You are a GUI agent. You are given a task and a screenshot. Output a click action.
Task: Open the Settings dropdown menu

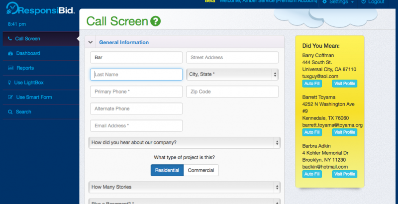(338, 2)
